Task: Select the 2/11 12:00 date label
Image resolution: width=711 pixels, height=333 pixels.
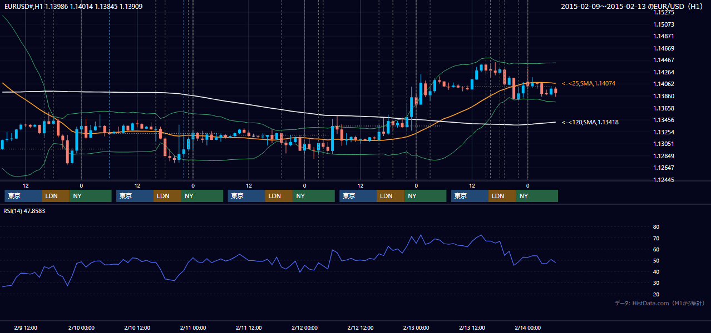Action: (x=249, y=327)
